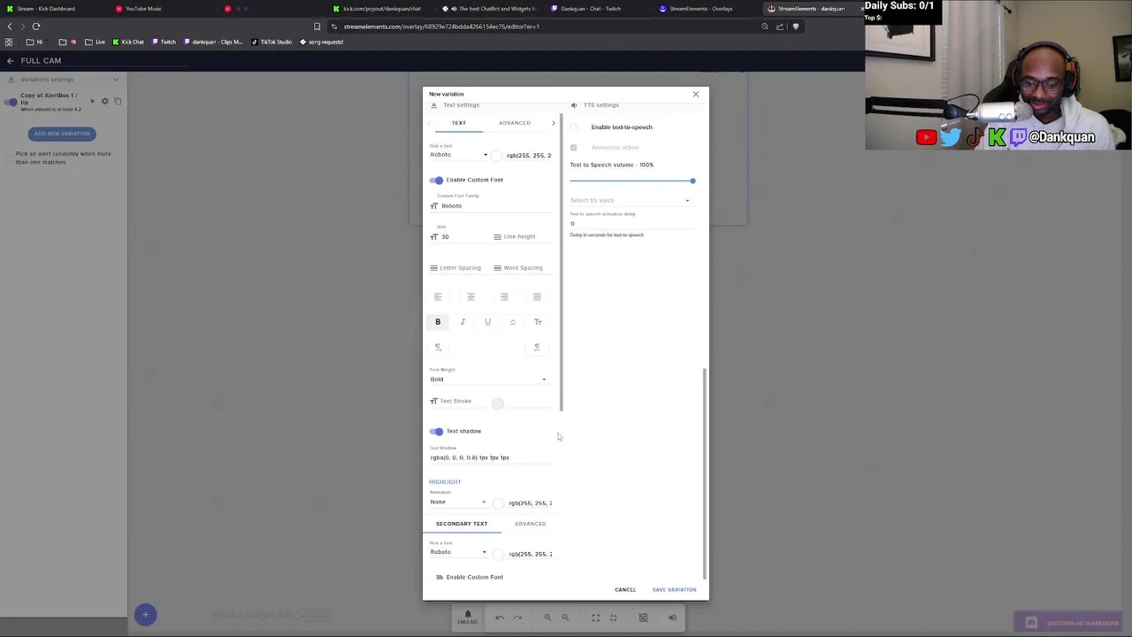Click SAVE VARIATION button
The width and height of the screenshot is (1132, 637).
click(674, 589)
